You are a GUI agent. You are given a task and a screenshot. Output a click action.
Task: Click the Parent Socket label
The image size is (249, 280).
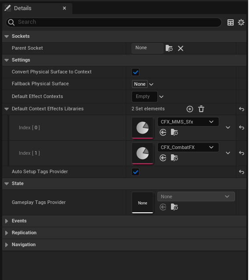tap(27, 48)
